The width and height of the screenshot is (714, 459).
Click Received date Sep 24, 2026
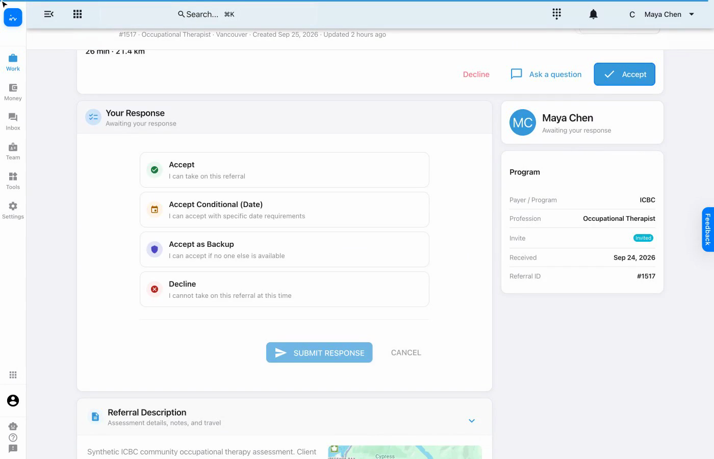pos(634,258)
